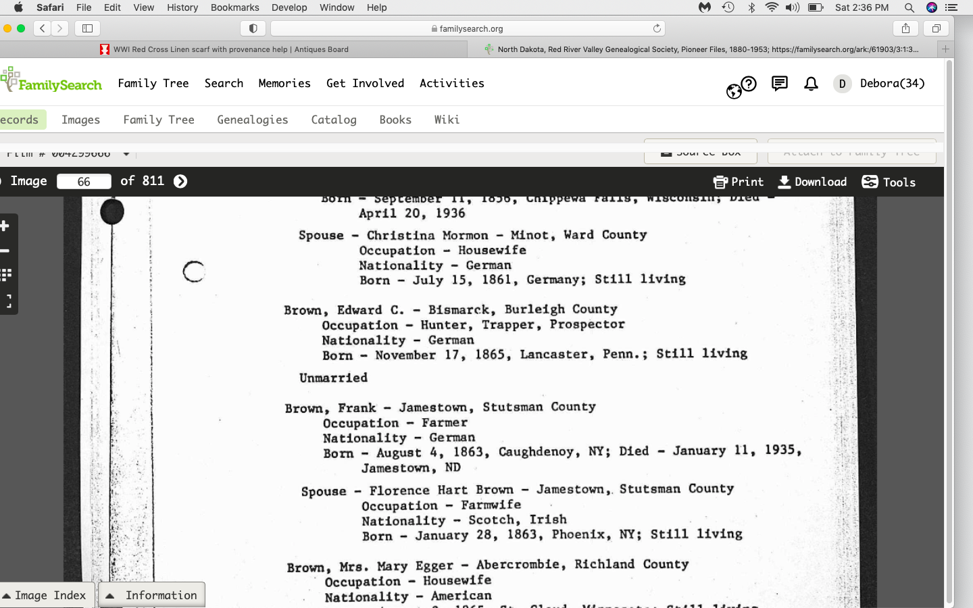Toggle the Safari sidebar
Image resolution: width=973 pixels, height=608 pixels.
(x=88, y=28)
